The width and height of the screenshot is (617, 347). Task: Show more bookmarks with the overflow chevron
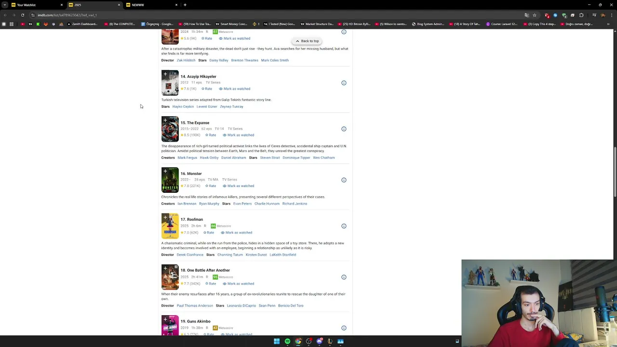608,24
